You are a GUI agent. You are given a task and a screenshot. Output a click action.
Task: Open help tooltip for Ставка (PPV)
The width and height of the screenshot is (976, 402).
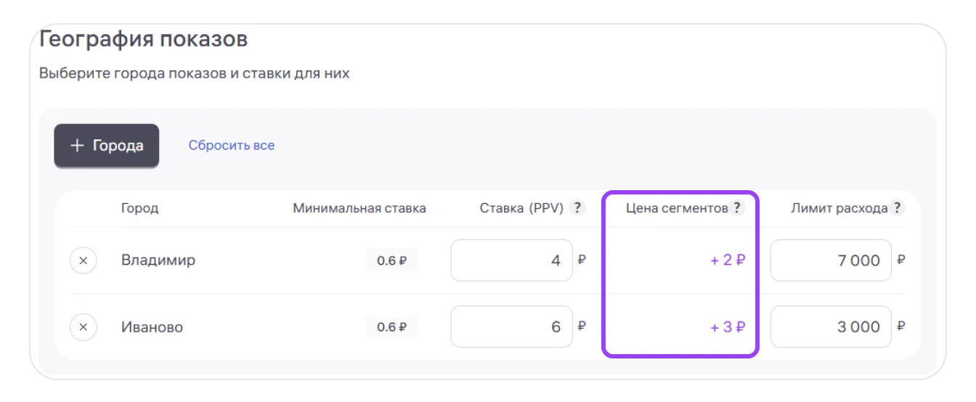tap(577, 208)
